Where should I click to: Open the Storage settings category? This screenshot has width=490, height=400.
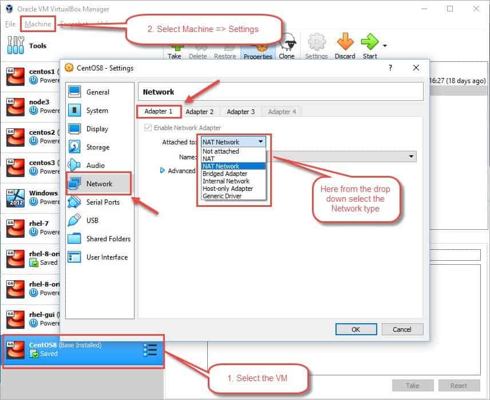pos(100,147)
